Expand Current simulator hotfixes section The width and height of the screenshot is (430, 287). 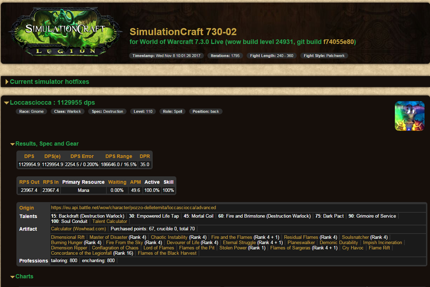(49, 82)
